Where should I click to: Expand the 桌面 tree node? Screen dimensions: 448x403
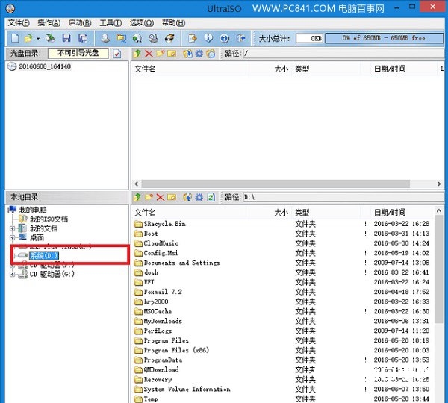click(x=12, y=237)
